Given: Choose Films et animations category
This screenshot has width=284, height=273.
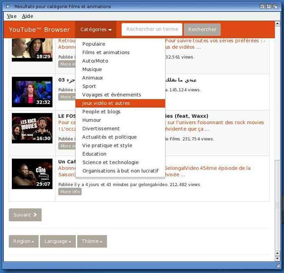Looking at the screenshot, I should (x=106, y=53).
